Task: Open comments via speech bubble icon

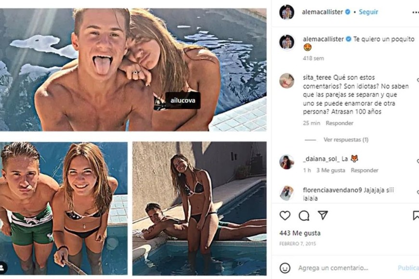Action: (304, 216)
